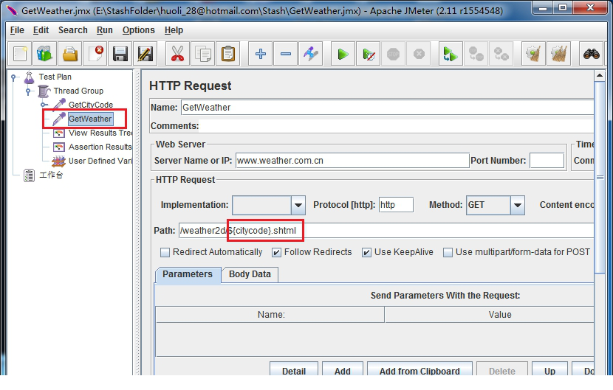Toggle Follow Redirects checkbox
The width and height of the screenshot is (613, 390).
point(276,253)
